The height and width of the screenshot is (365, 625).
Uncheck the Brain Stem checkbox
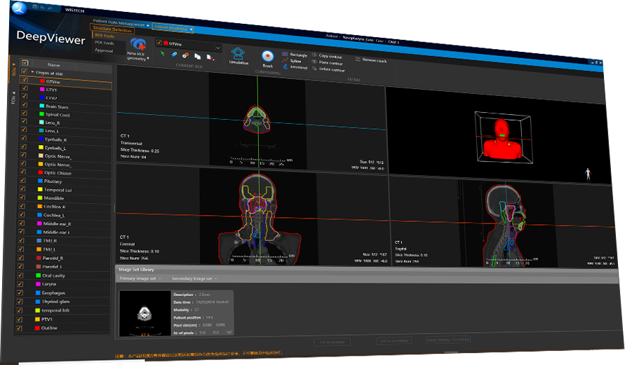(x=25, y=104)
